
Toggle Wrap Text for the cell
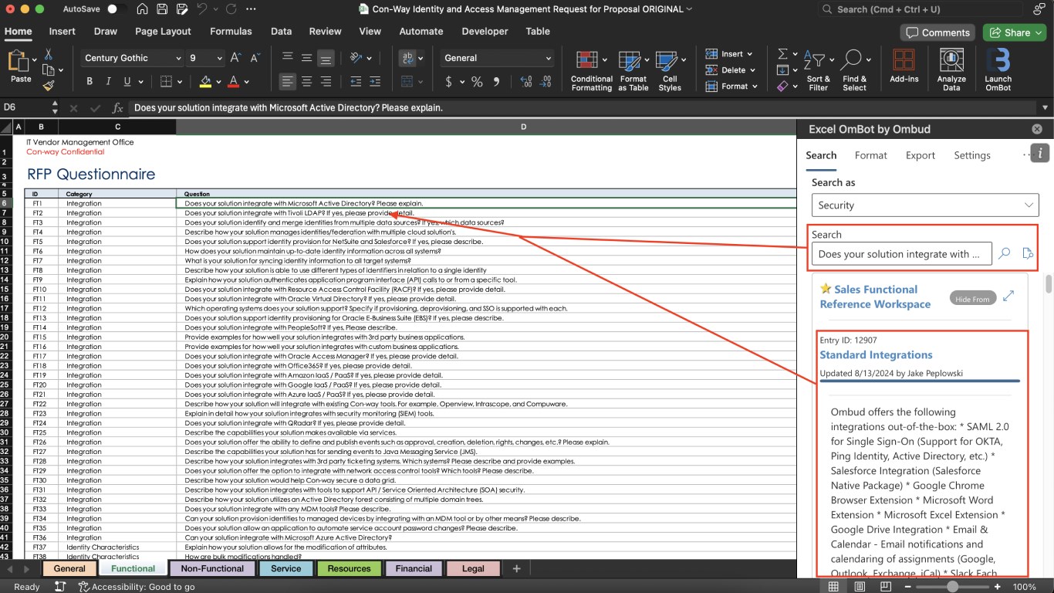407,58
